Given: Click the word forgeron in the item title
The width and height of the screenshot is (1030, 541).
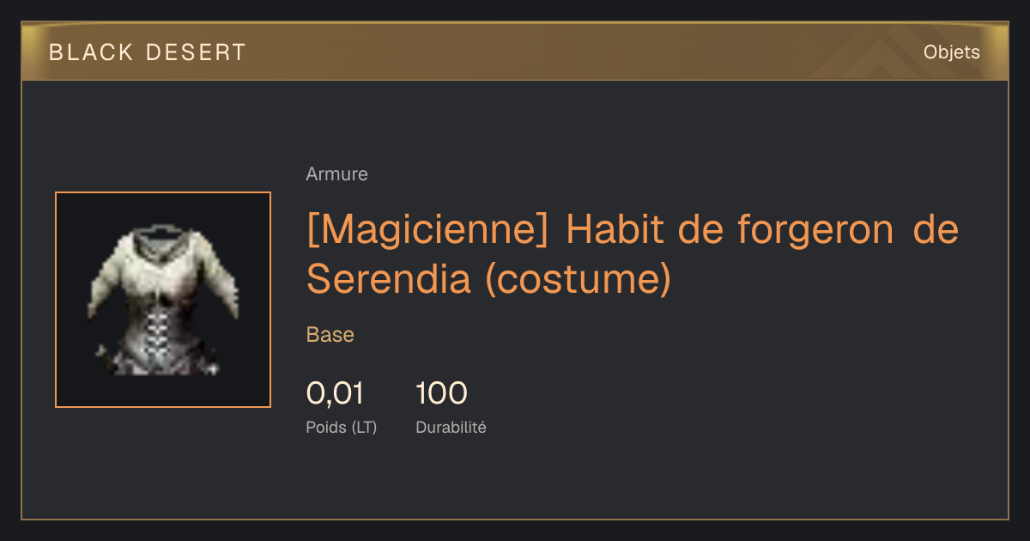Looking at the screenshot, I should coord(814,230).
